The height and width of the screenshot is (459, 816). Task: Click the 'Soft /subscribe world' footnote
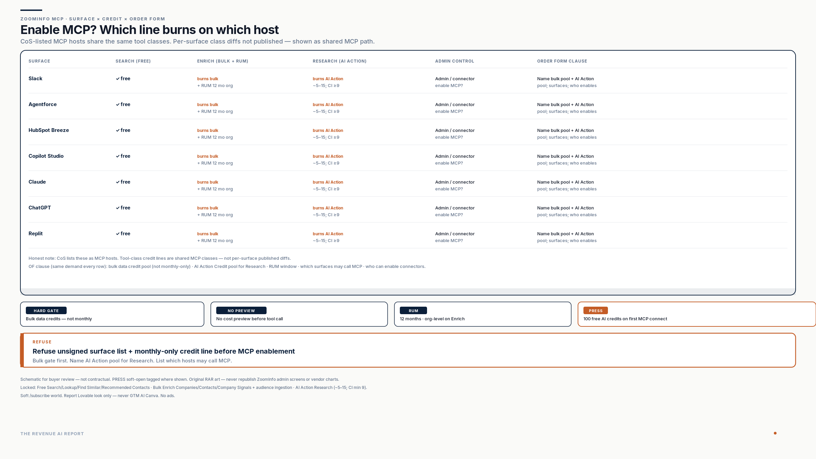coord(98,396)
